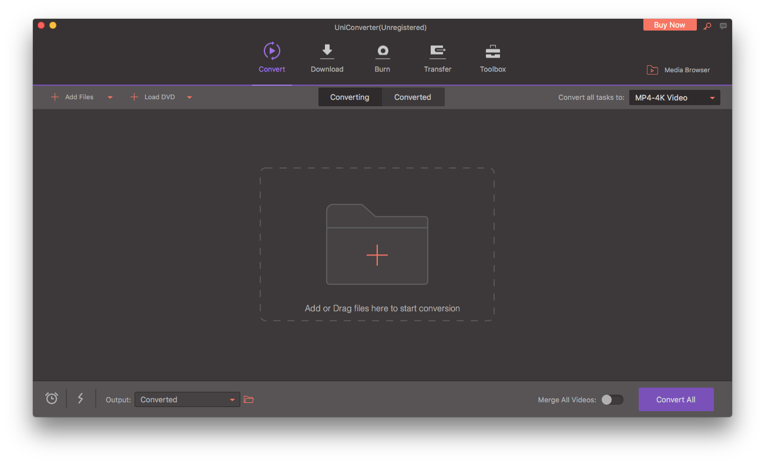Expand the Add Files dropdown arrow

pyautogui.click(x=110, y=97)
